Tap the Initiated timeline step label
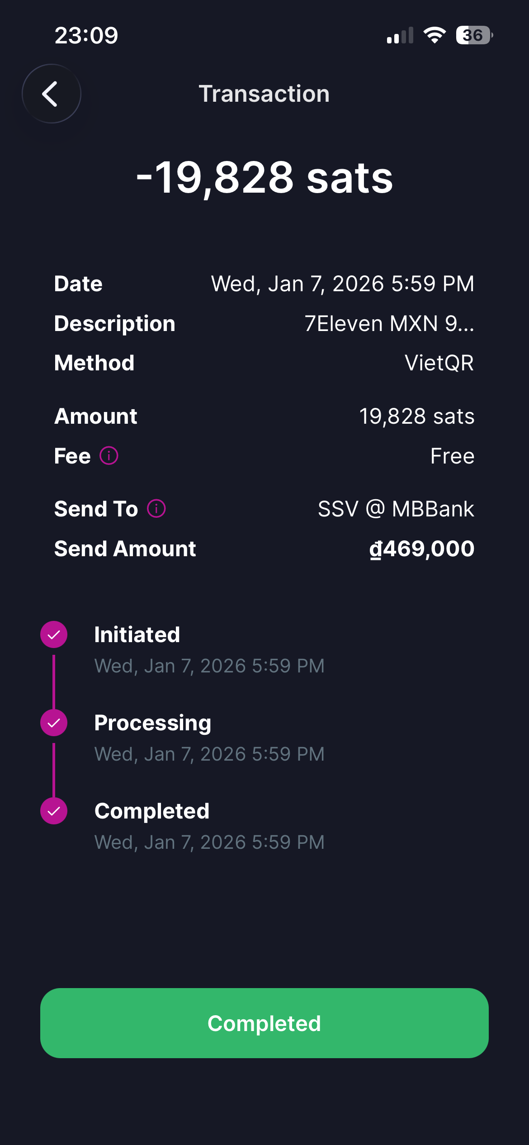The height and width of the screenshot is (1145, 529). (137, 634)
